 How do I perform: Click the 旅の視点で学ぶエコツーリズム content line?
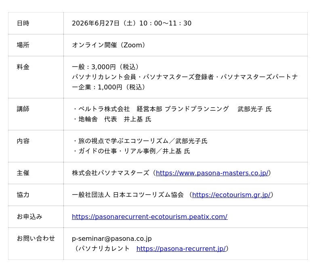pyautogui.click(x=140, y=141)
